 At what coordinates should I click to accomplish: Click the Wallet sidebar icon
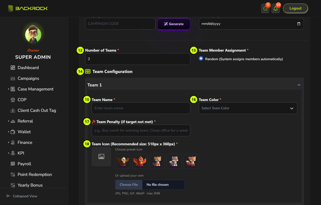pyautogui.click(x=13, y=132)
